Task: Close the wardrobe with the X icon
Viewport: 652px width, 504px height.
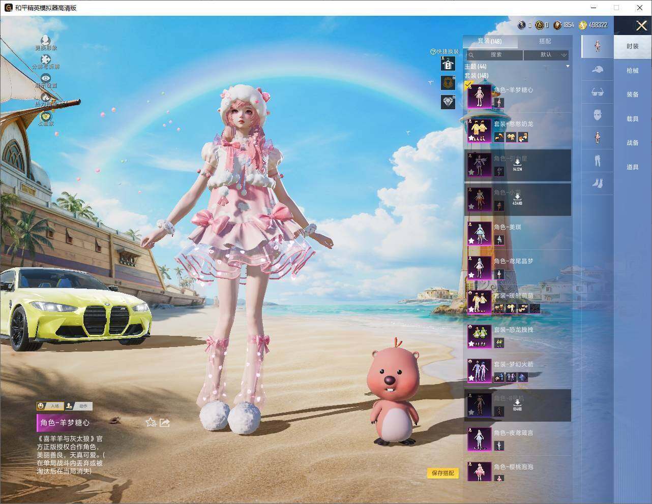Action: [641, 25]
